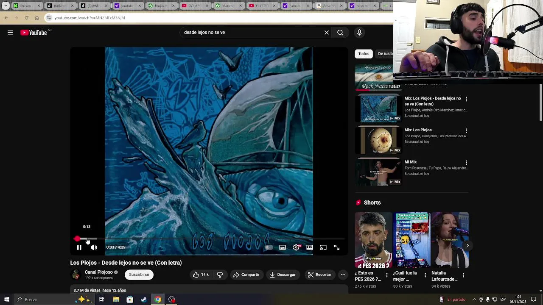Open Mix: Los Piojos - Desde lejos thumbnail
Viewport: 543px width, 305px height.
[379, 108]
